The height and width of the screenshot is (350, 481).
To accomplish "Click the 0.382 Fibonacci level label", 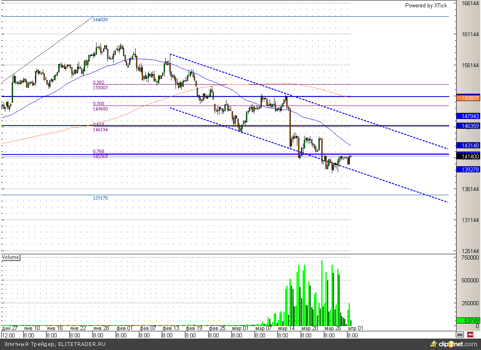I will click(99, 82).
